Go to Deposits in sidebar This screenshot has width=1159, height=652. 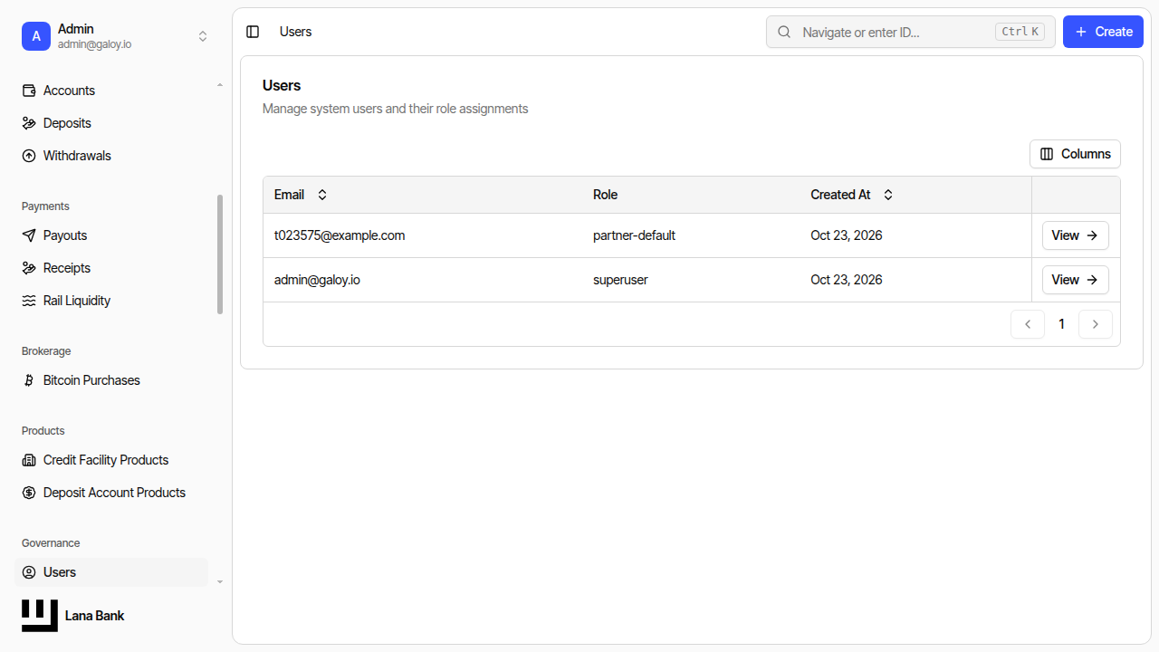[111, 123]
